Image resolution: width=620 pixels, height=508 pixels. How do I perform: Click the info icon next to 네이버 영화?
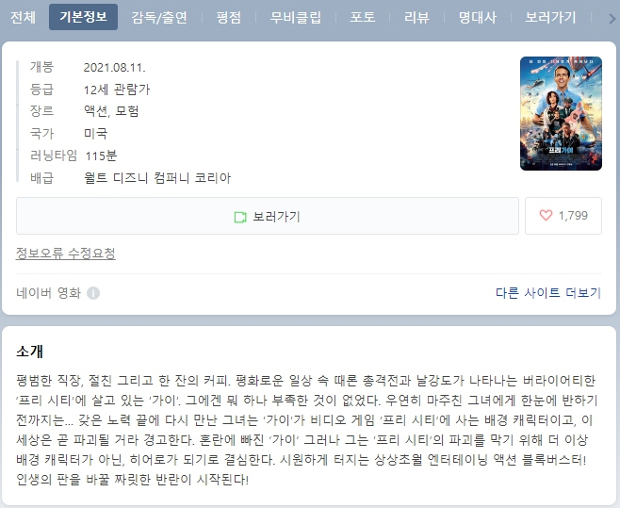point(93,293)
